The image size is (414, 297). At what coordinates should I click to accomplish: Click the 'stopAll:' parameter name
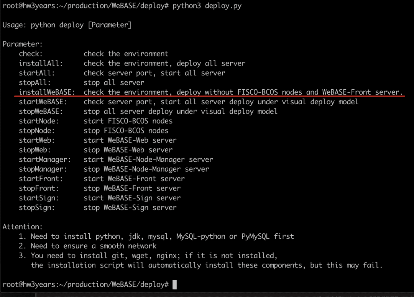point(34,83)
